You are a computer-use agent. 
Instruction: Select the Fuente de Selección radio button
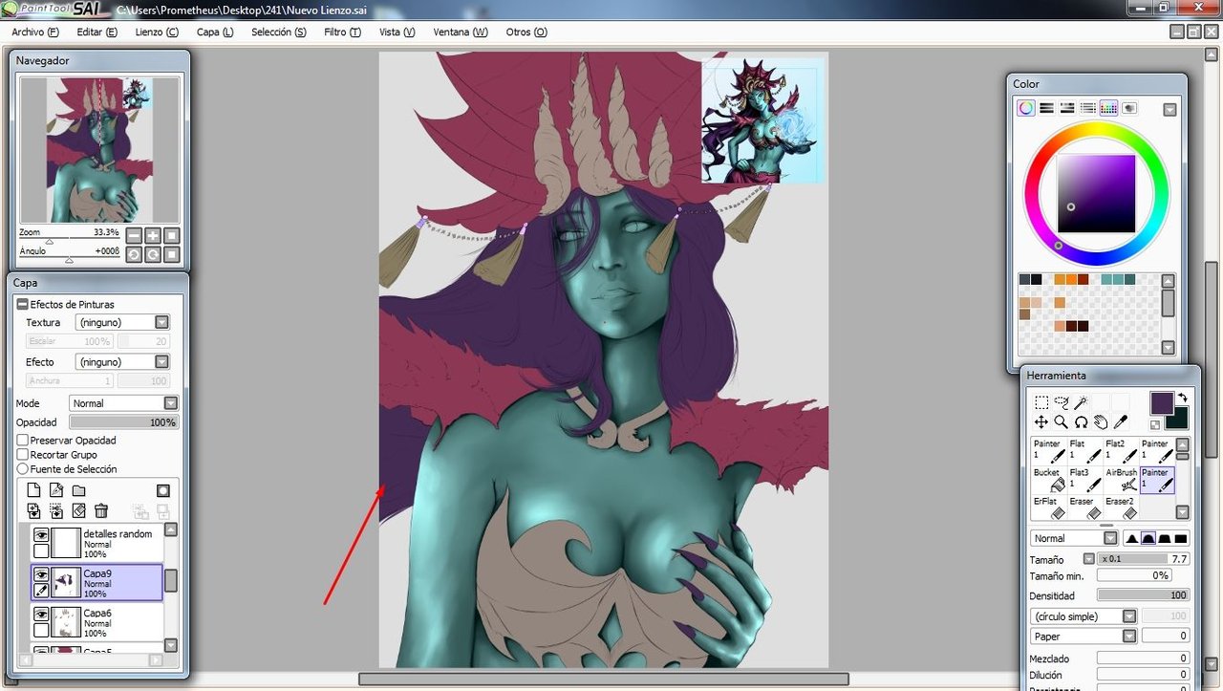[23, 469]
